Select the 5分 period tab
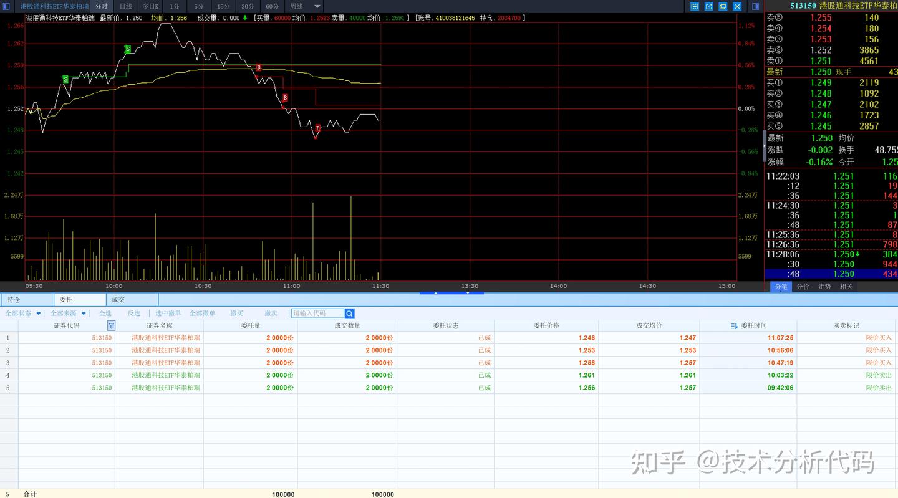This screenshot has width=898, height=498. [199, 6]
